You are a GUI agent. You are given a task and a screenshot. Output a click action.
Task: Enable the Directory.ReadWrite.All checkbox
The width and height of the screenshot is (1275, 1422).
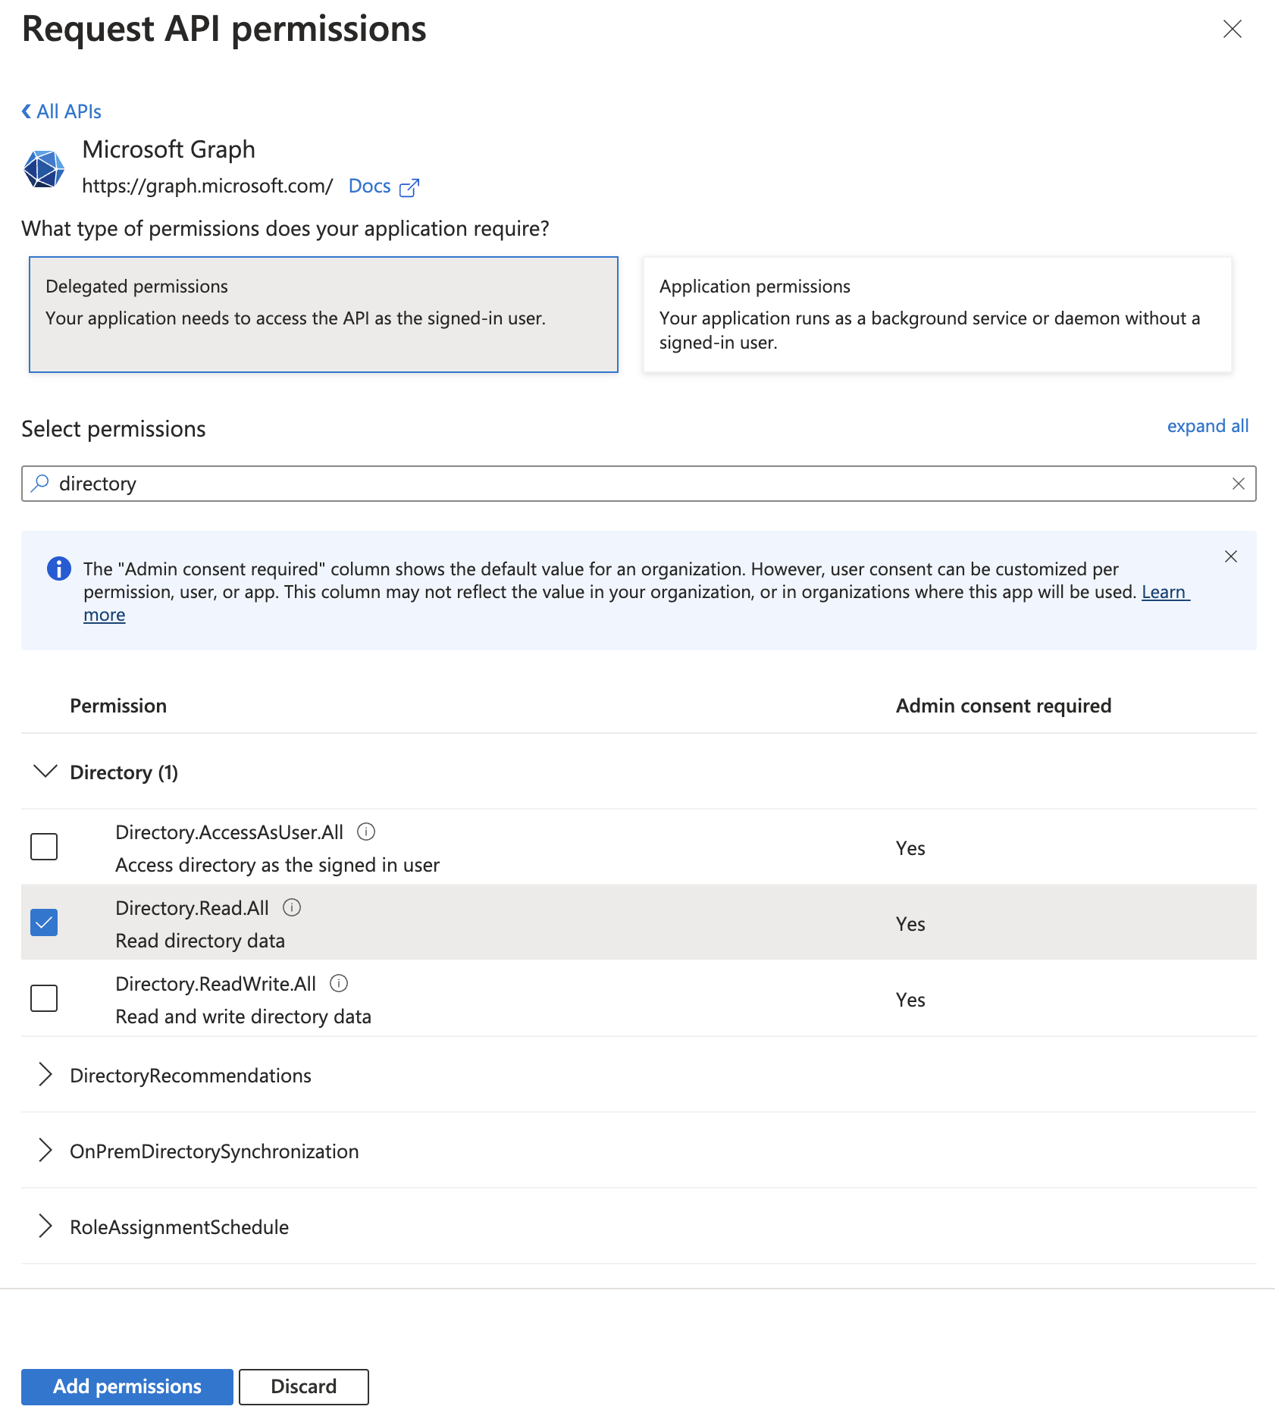(44, 998)
